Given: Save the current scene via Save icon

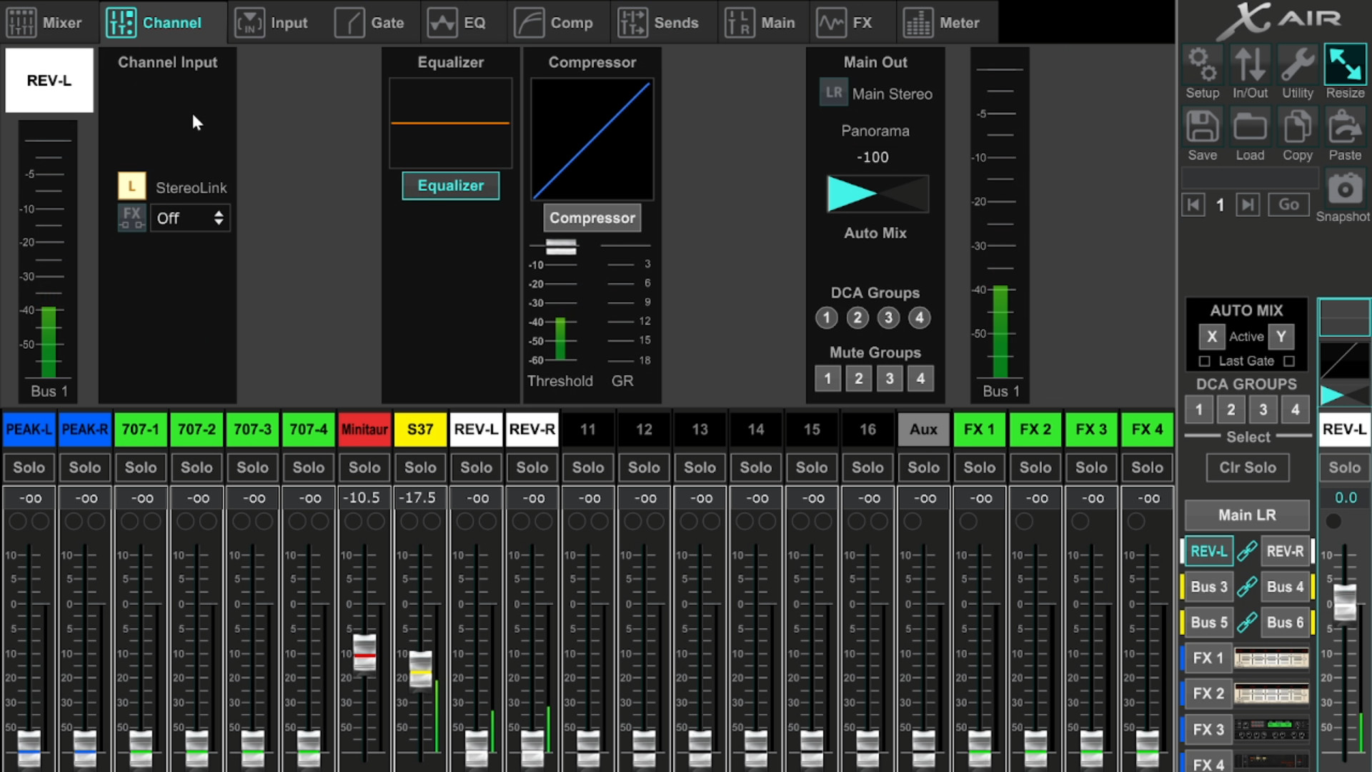Looking at the screenshot, I should click(1202, 126).
